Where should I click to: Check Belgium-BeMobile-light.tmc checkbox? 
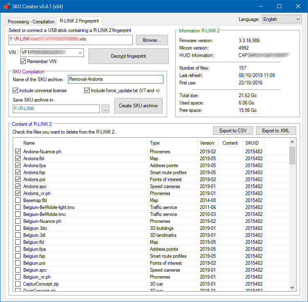click(18, 207)
